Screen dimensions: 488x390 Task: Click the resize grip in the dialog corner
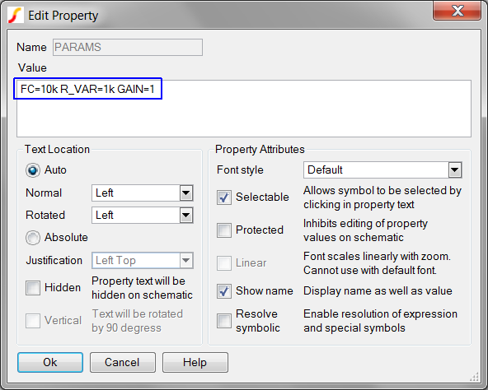[x=474, y=377]
